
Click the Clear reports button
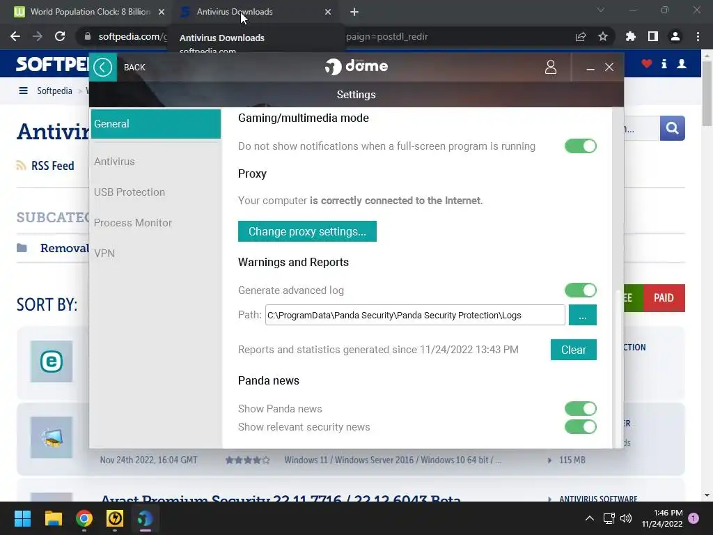(573, 350)
